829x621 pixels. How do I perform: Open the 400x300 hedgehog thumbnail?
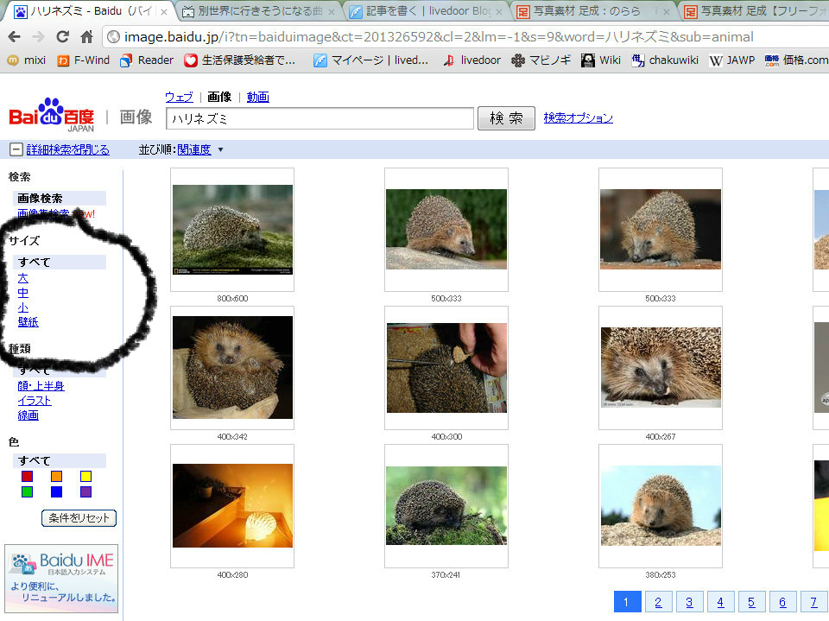pyautogui.click(x=446, y=368)
